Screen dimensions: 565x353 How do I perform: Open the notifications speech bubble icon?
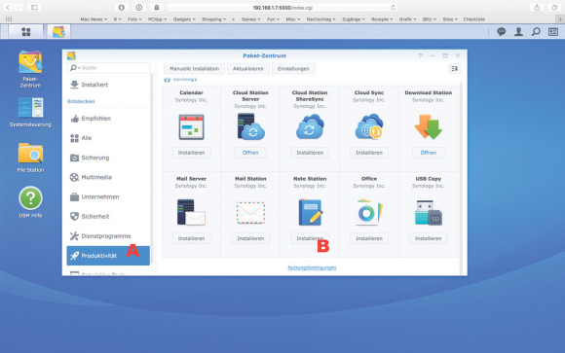(x=502, y=32)
